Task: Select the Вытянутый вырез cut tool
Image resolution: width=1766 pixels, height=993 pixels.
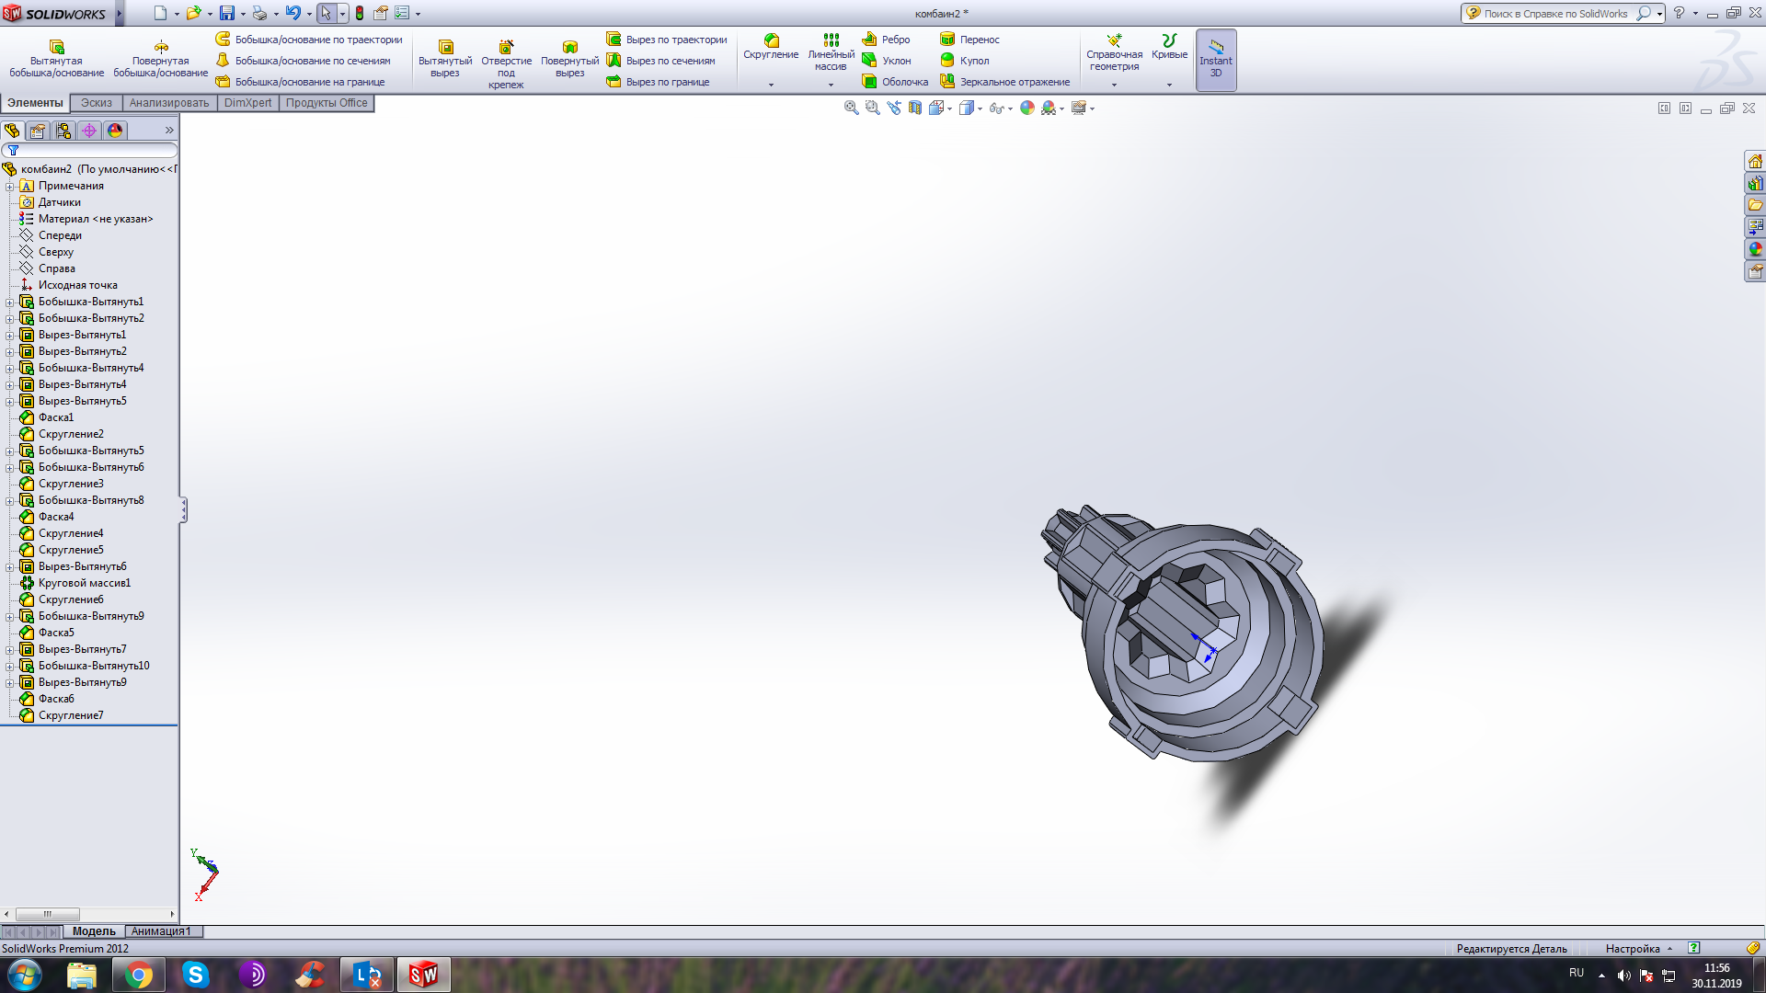Action: click(x=445, y=59)
